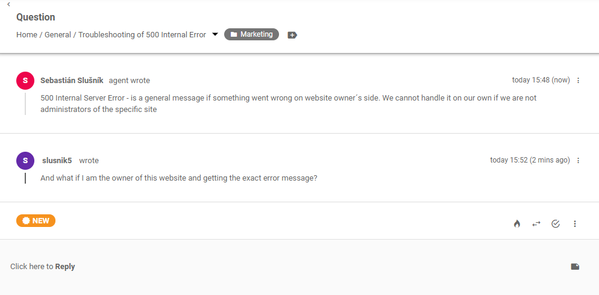Image resolution: width=599 pixels, height=295 pixels.
Task: Click the transfer arrows icon
Action: pyautogui.click(x=536, y=224)
